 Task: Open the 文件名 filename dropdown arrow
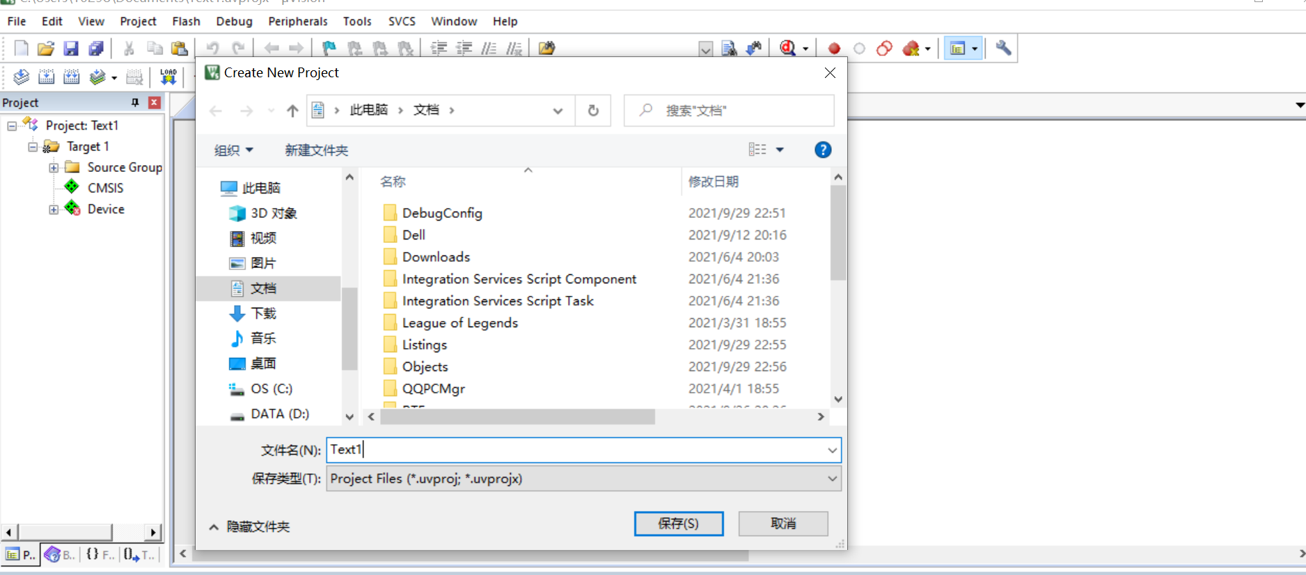click(832, 450)
